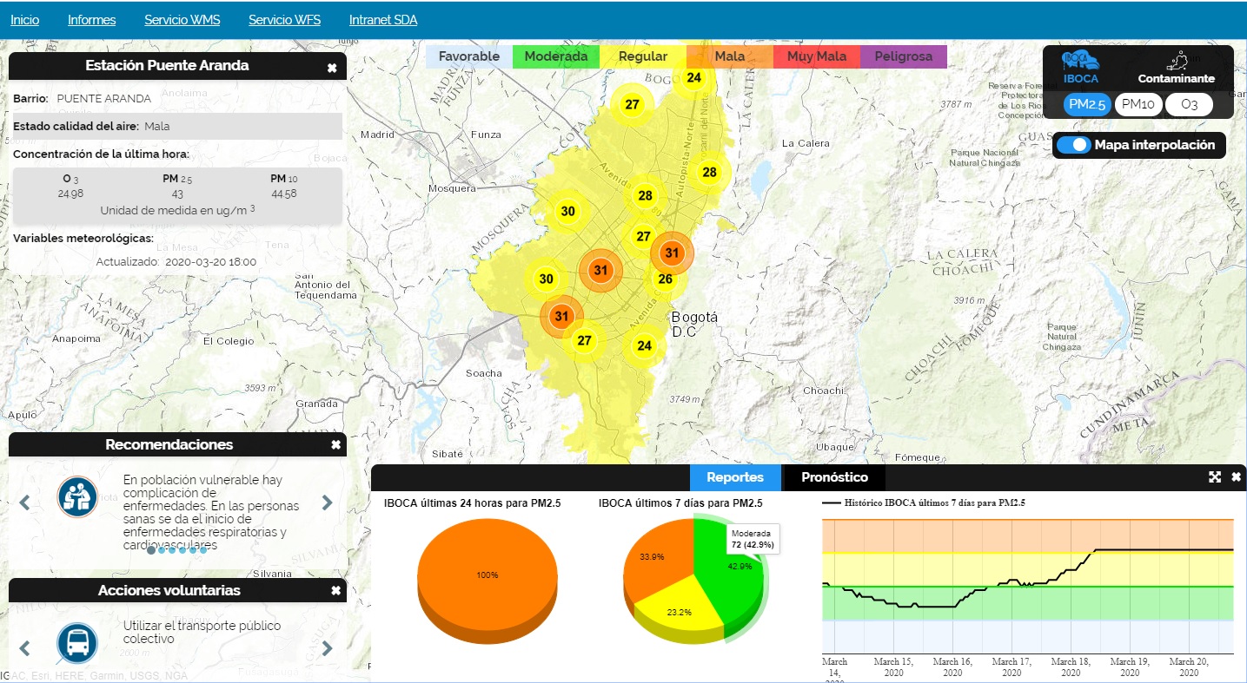
Task: Click the public transport bus icon
Action: coord(77,643)
